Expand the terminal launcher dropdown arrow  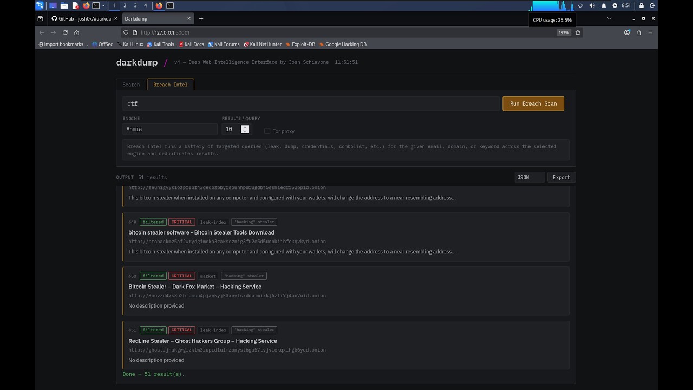point(103,5)
